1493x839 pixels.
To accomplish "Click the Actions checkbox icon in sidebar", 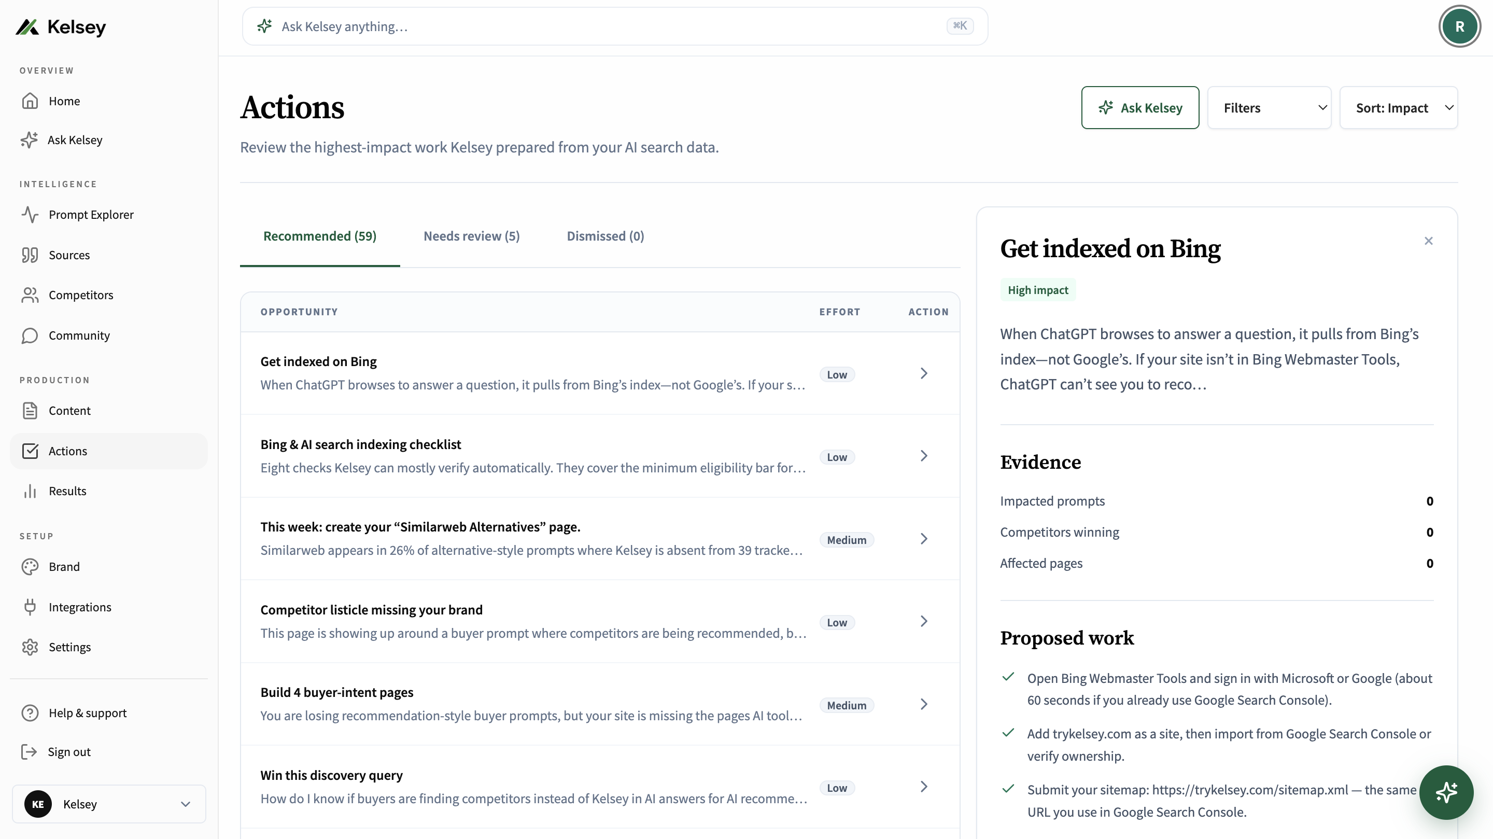I will [30, 451].
